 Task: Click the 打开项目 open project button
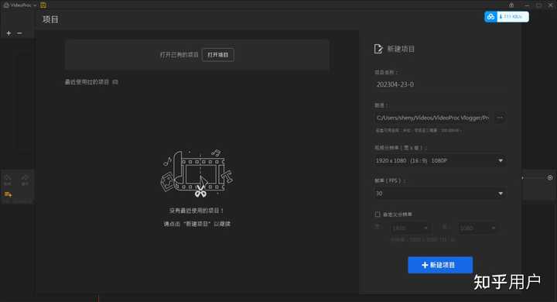(x=217, y=55)
